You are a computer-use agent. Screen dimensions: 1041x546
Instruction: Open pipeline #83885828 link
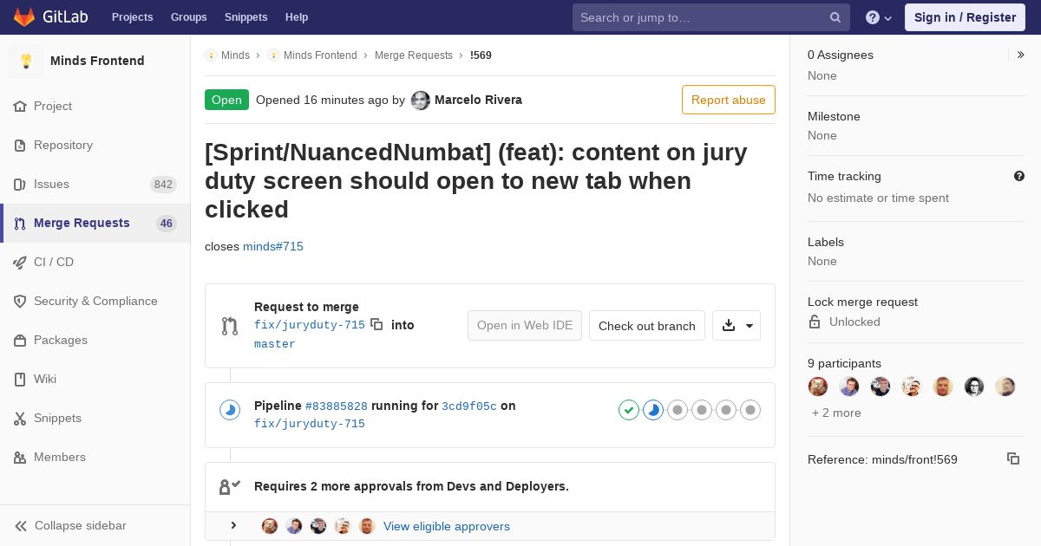pyautogui.click(x=337, y=406)
